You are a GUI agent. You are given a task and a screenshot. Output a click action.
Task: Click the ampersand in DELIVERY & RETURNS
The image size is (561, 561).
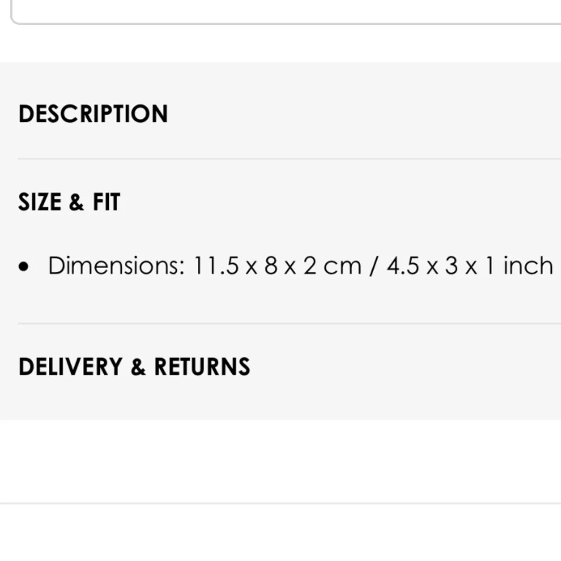[138, 367]
